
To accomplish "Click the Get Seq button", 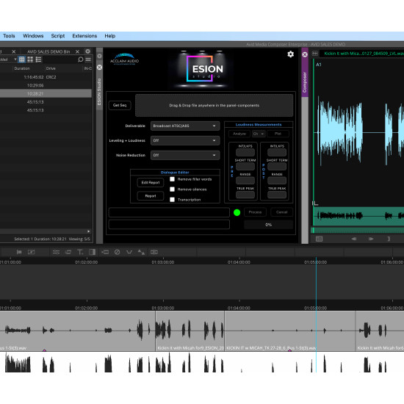I will pyautogui.click(x=120, y=105).
